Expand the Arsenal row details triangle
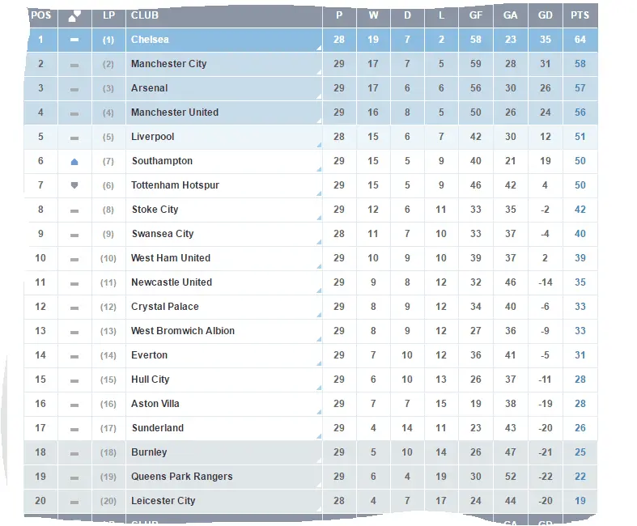637x526 pixels. click(318, 97)
